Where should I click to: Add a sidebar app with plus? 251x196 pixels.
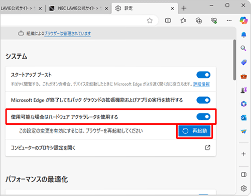[243, 154]
